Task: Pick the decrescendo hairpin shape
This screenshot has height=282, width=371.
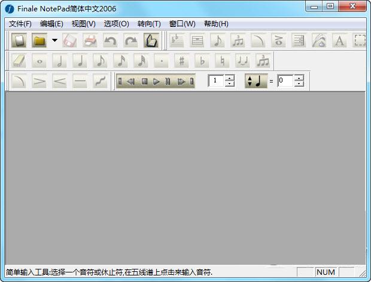Action: [39, 81]
